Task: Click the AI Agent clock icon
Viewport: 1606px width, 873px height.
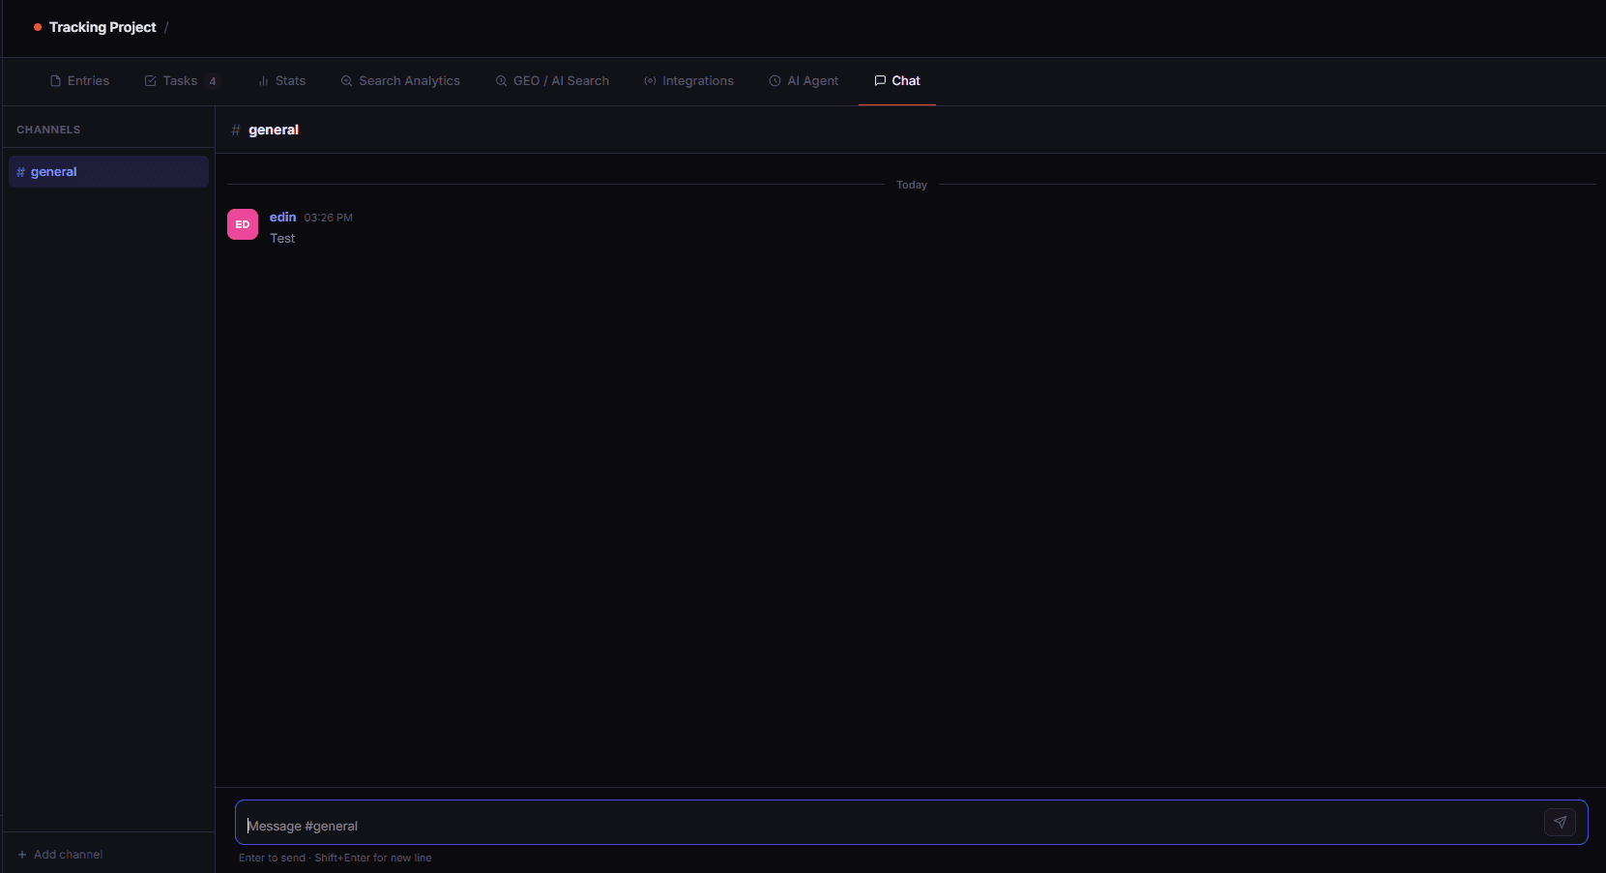Action: 774,81
